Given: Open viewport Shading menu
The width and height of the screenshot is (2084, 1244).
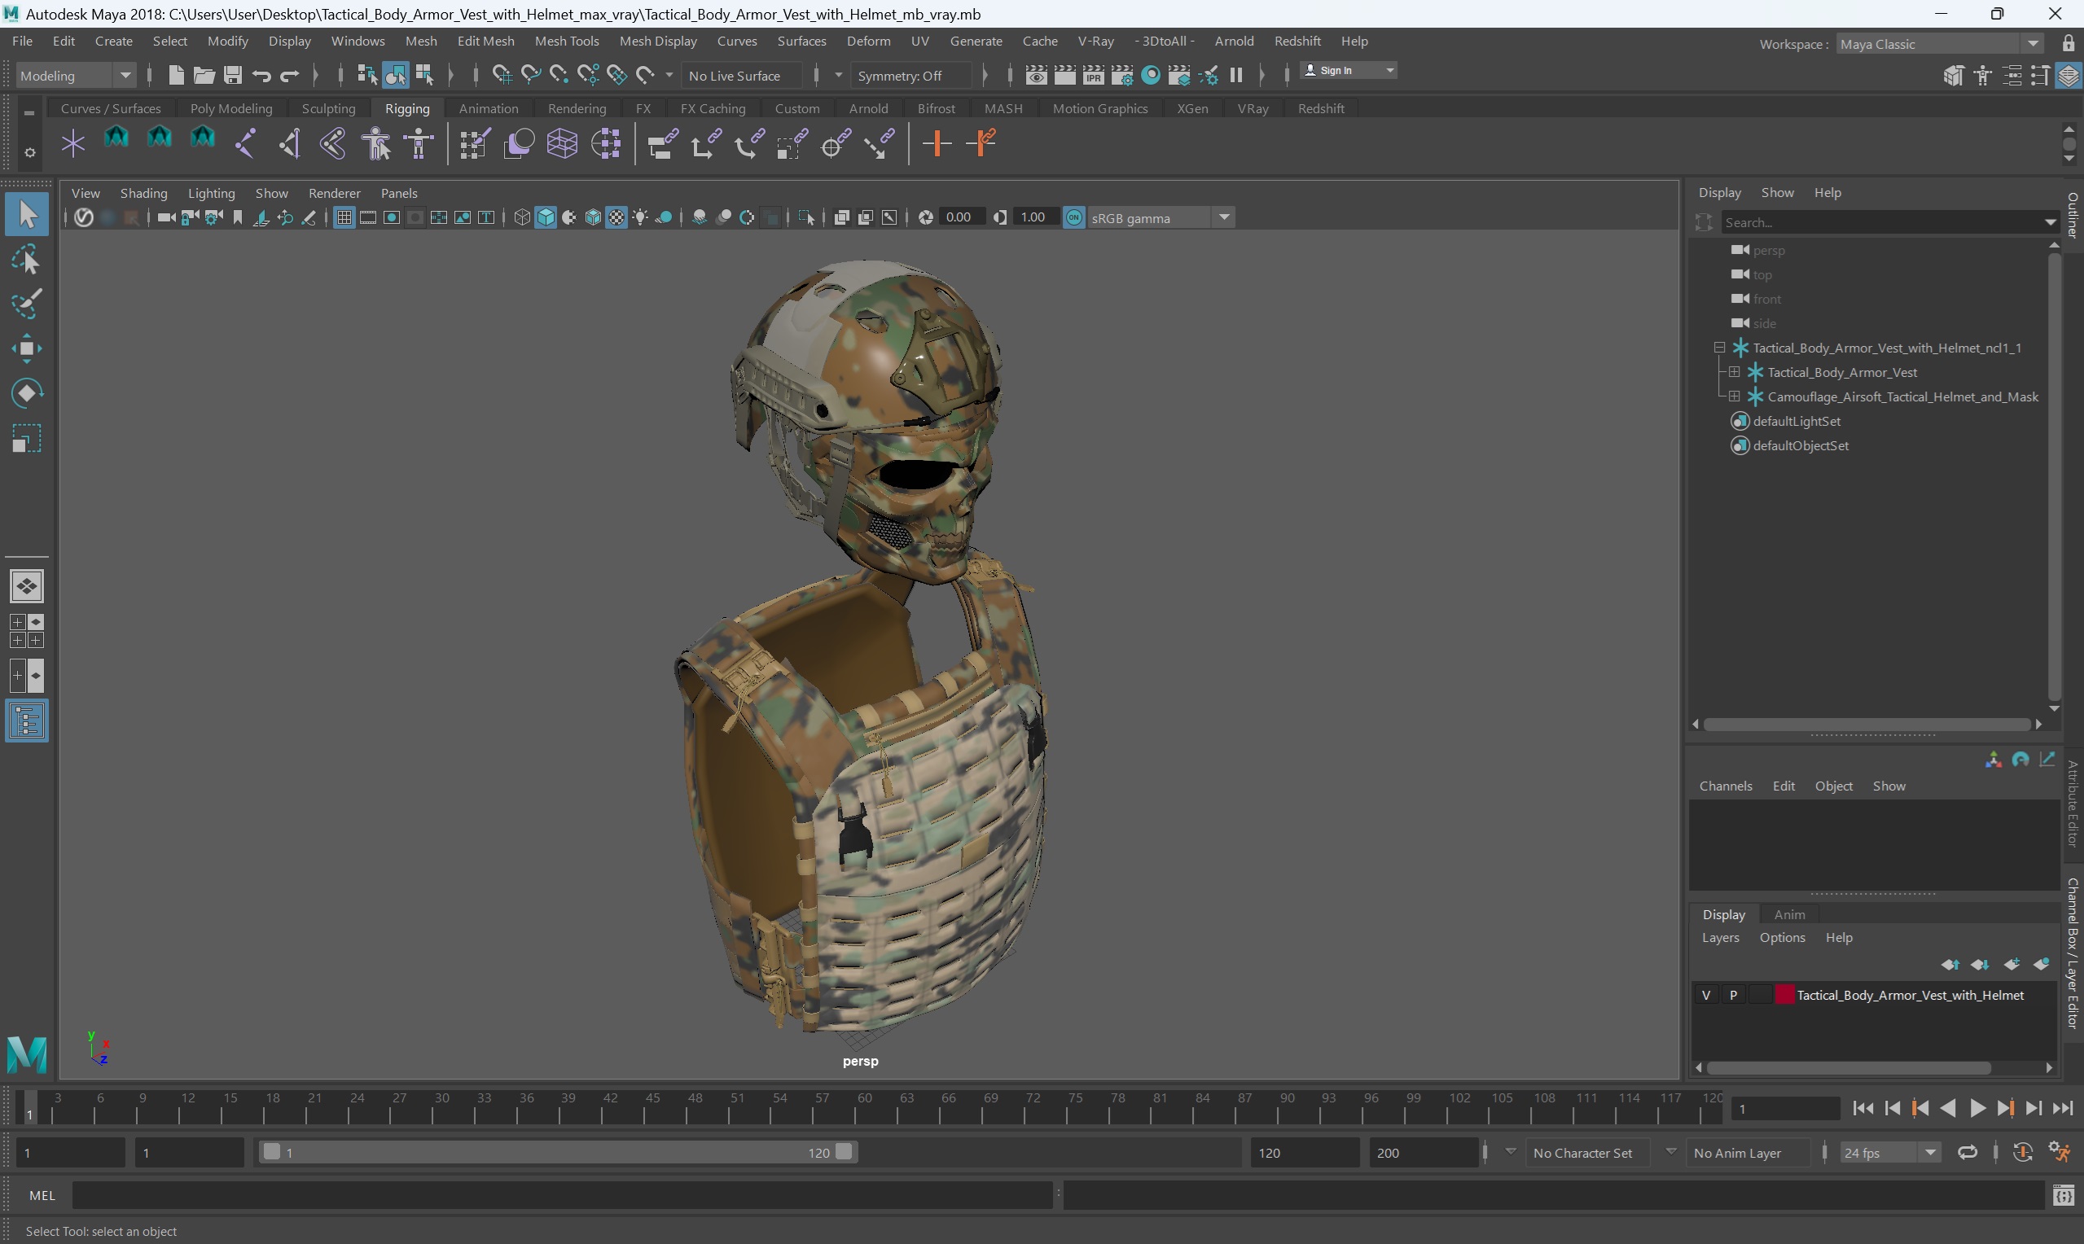Looking at the screenshot, I should tap(143, 193).
